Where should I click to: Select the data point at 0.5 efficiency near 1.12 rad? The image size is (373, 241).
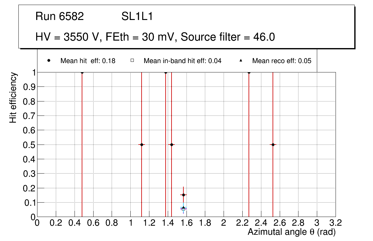142,145
